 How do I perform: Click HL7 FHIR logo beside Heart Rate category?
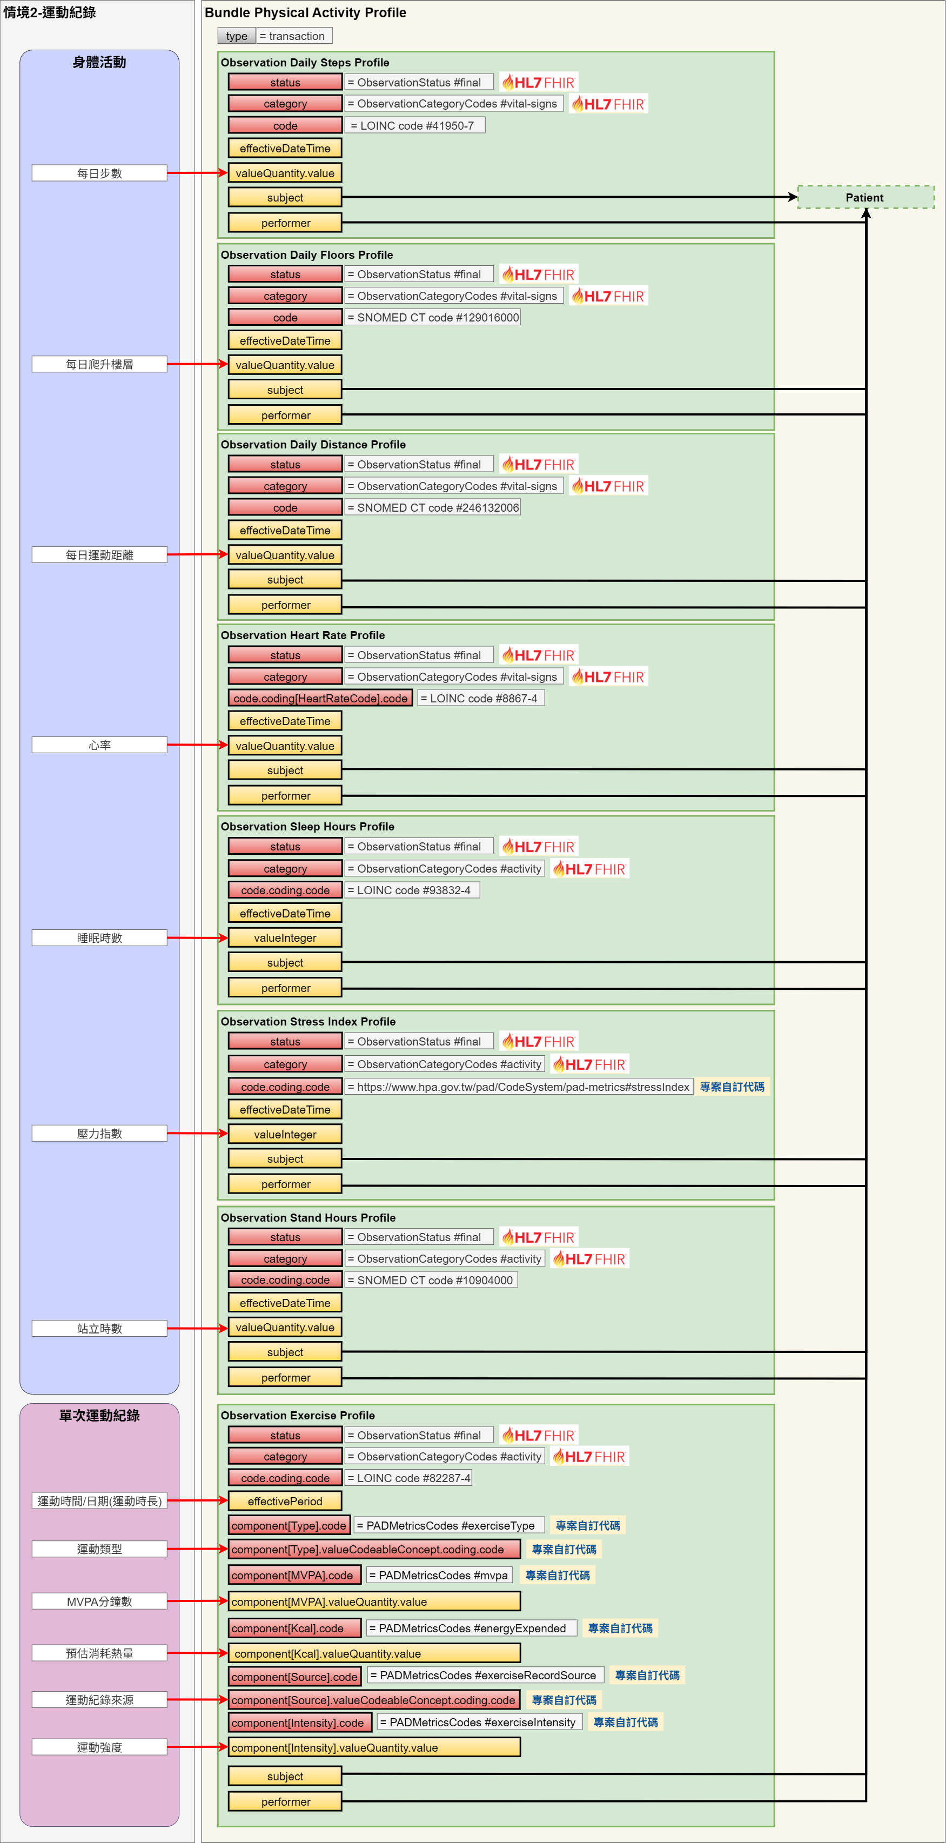tap(608, 677)
